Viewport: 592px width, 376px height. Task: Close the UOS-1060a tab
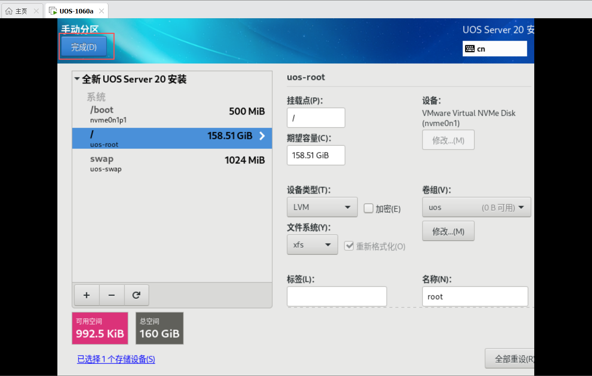101,11
